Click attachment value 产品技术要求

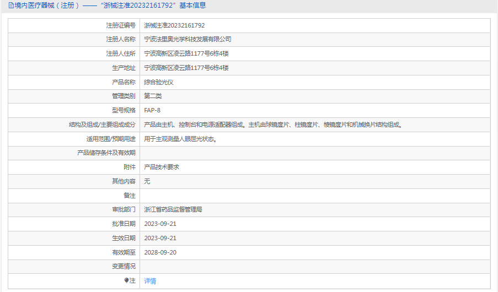tap(162, 167)
